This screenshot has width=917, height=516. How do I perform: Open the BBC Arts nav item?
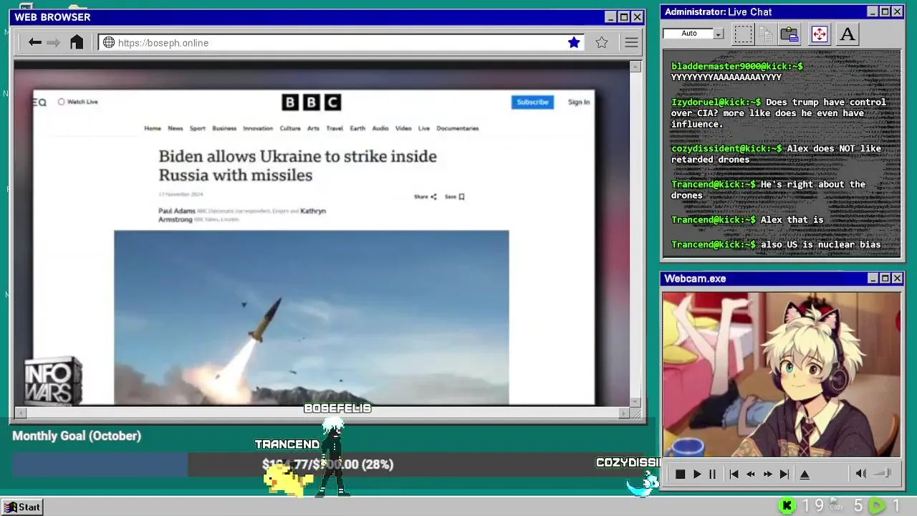pos(313,128)
